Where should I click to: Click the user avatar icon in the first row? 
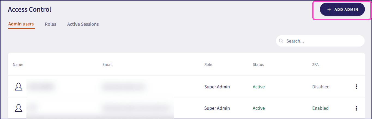(19, 87)
